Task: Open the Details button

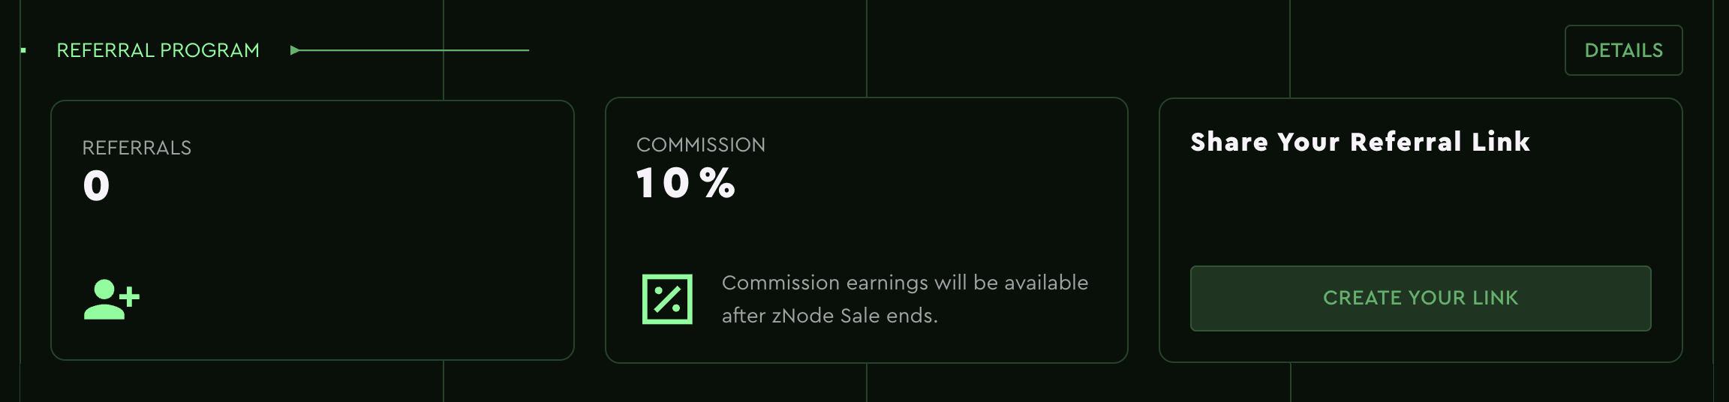Action: click(x=1623, y=50)
